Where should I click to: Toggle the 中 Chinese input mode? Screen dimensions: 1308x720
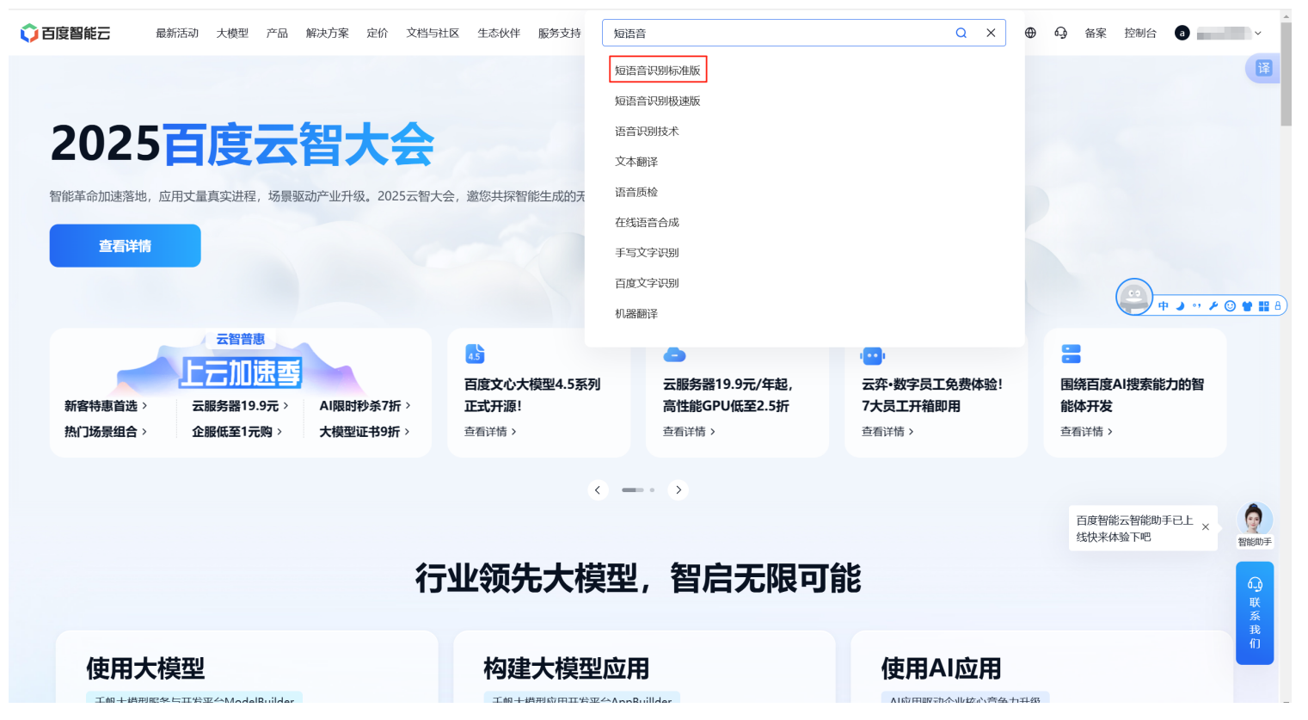pos(1164,306)
